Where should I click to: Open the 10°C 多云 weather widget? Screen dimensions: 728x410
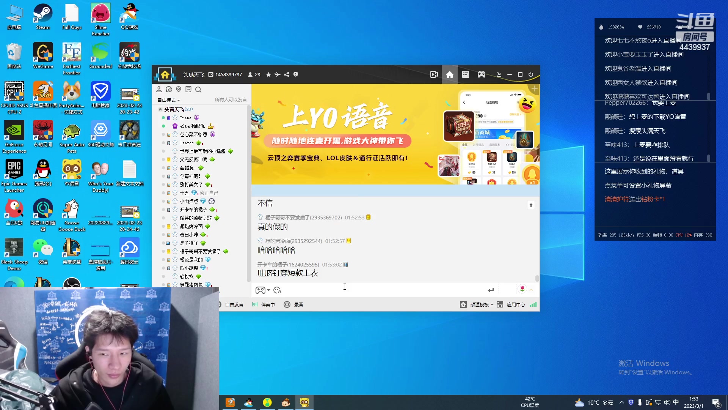point(594,402)
